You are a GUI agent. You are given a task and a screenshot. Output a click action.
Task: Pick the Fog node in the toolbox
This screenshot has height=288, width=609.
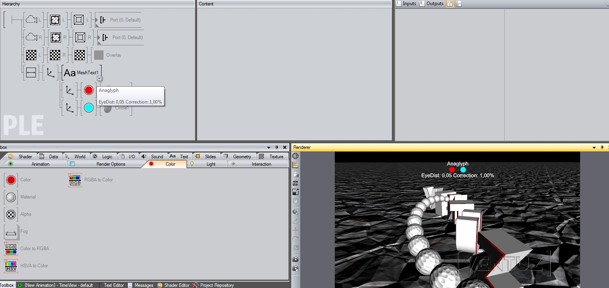tap(11, 232)
